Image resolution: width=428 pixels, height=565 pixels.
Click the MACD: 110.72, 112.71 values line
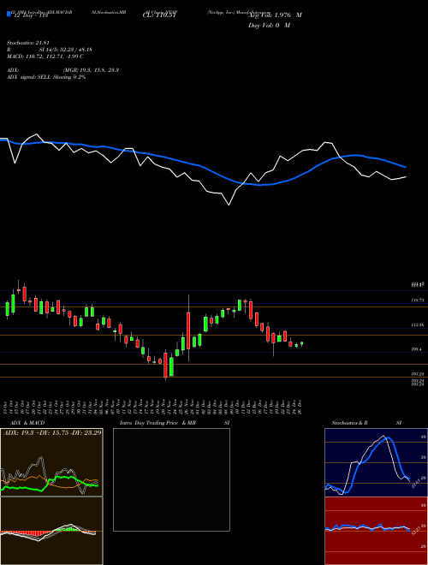click(x=45, y=56)
